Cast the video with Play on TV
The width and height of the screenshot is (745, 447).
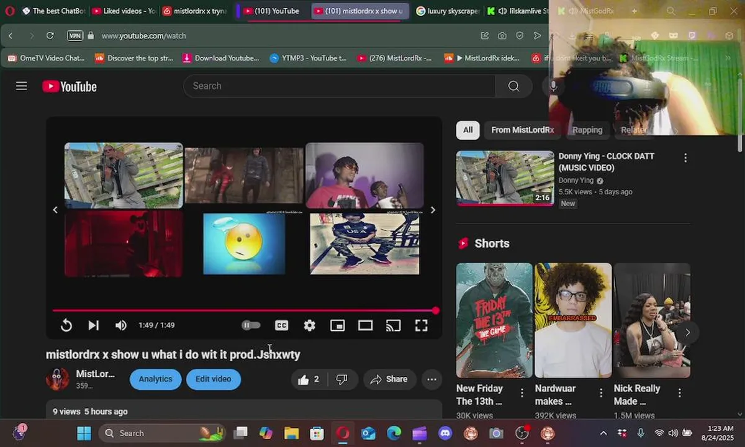tap(393, 325)
